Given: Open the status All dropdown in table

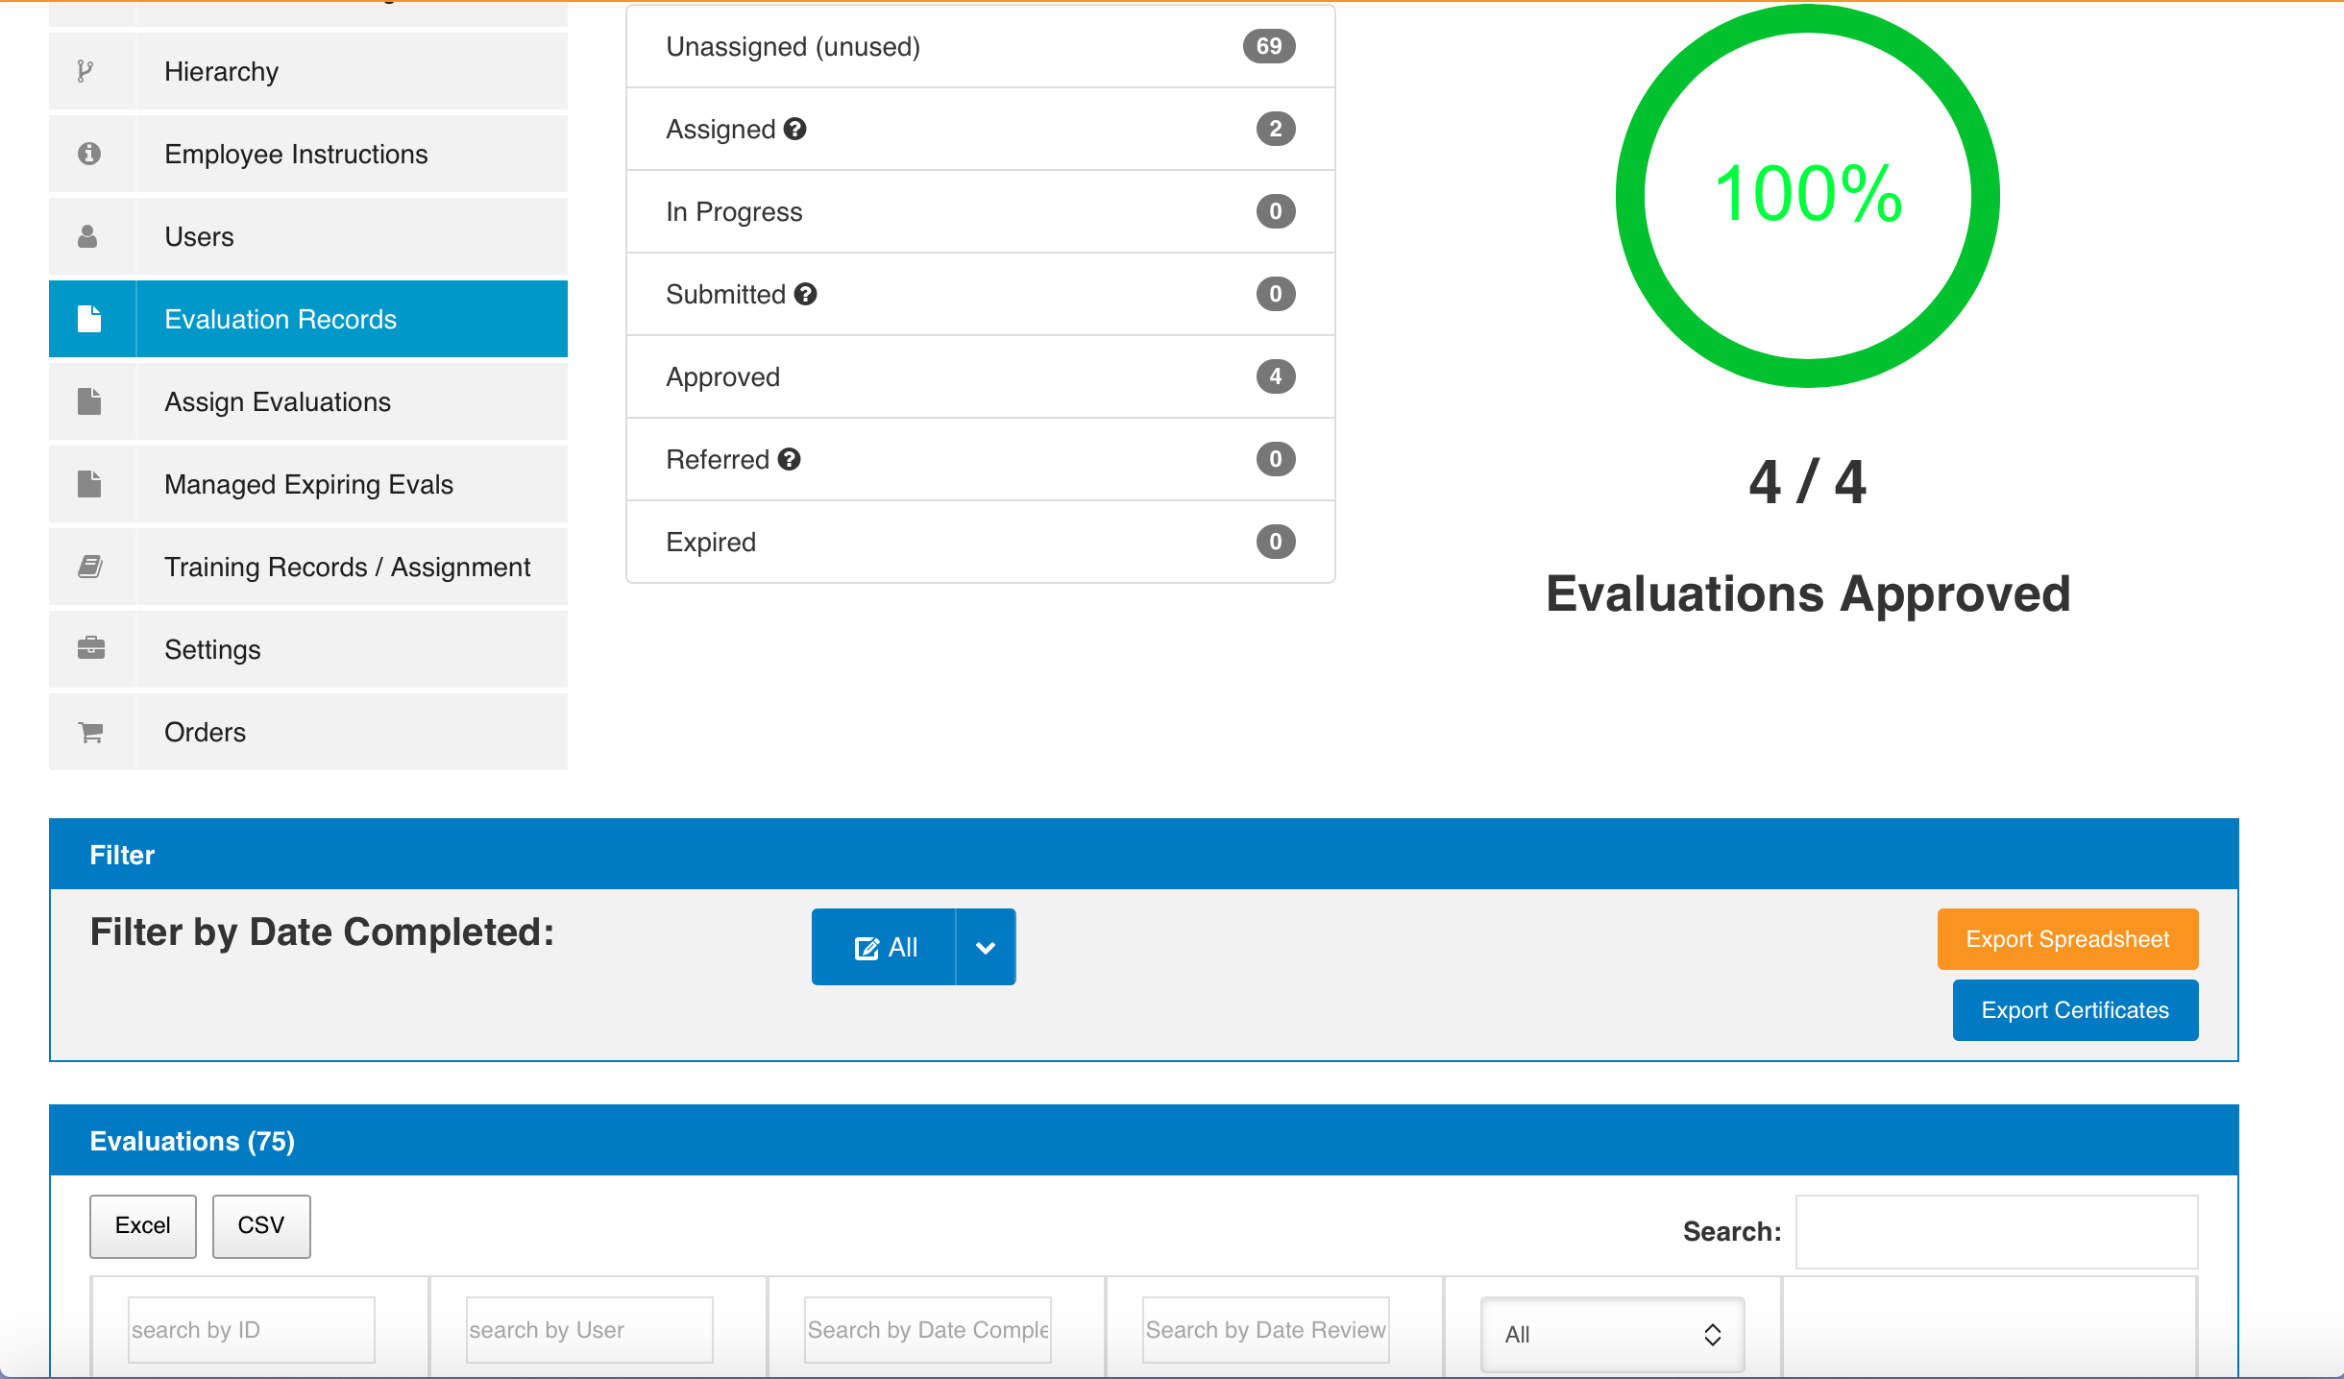Looking at the screenshot, I should coord(1611,1334).
